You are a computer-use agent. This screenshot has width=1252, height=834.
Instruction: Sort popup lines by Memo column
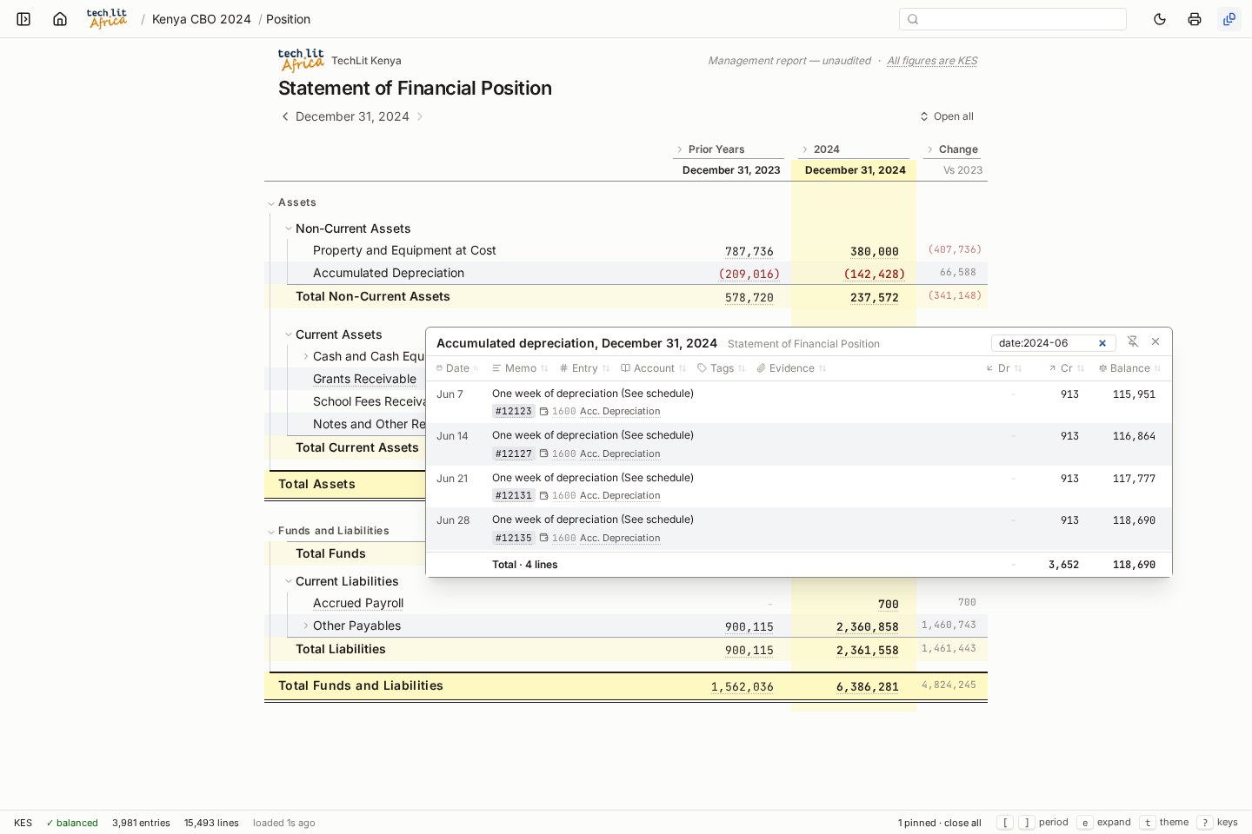coord(520,368)
